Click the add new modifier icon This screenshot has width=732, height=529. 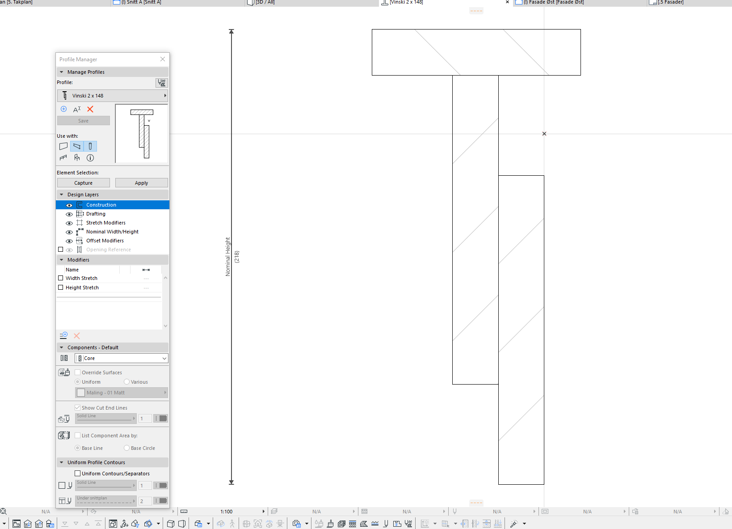[63, 335]
